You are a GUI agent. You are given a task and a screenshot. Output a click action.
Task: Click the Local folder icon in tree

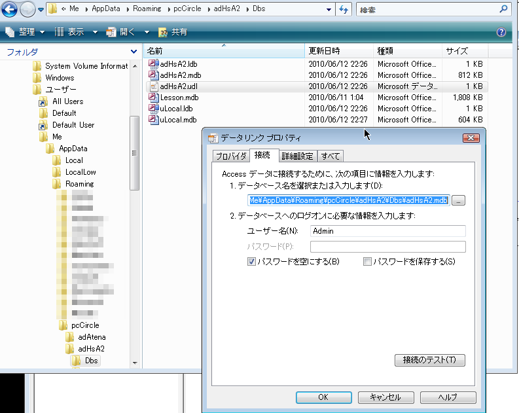click(x=56, y=160)
